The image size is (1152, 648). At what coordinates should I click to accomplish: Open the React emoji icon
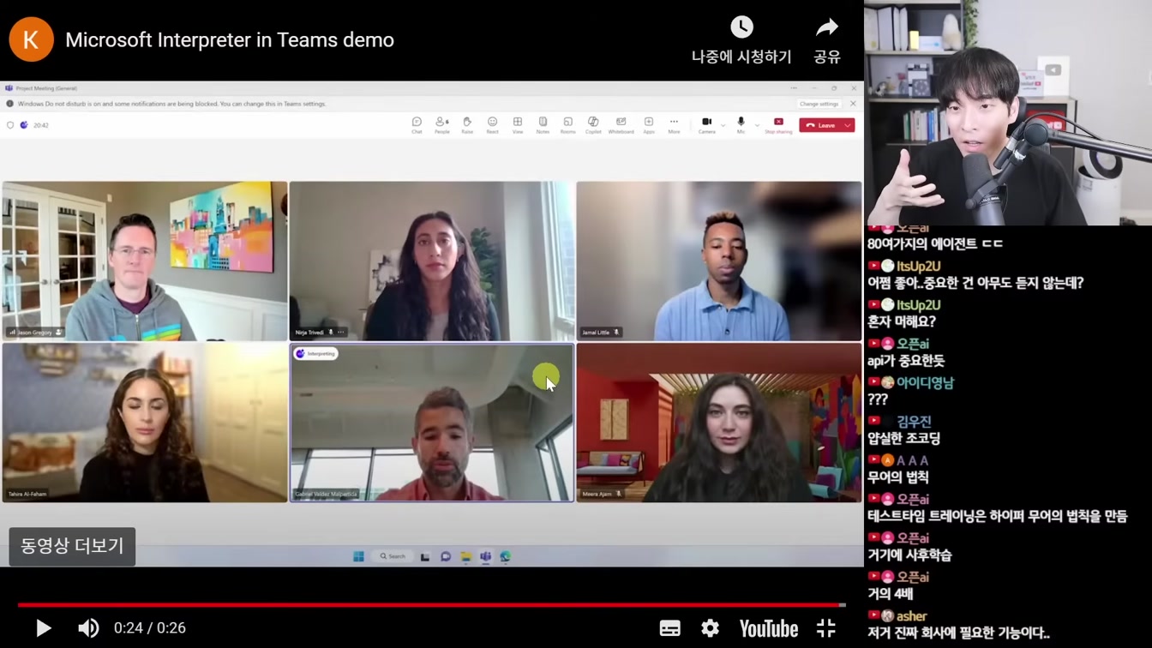[x=492, y=125]
